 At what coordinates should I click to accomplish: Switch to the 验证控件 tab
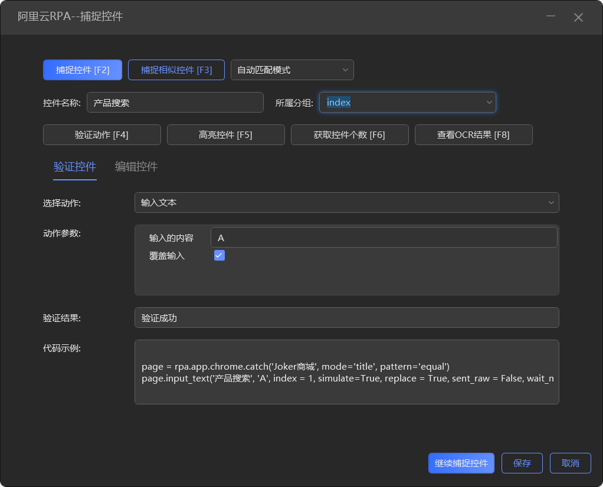coord(74,167)
